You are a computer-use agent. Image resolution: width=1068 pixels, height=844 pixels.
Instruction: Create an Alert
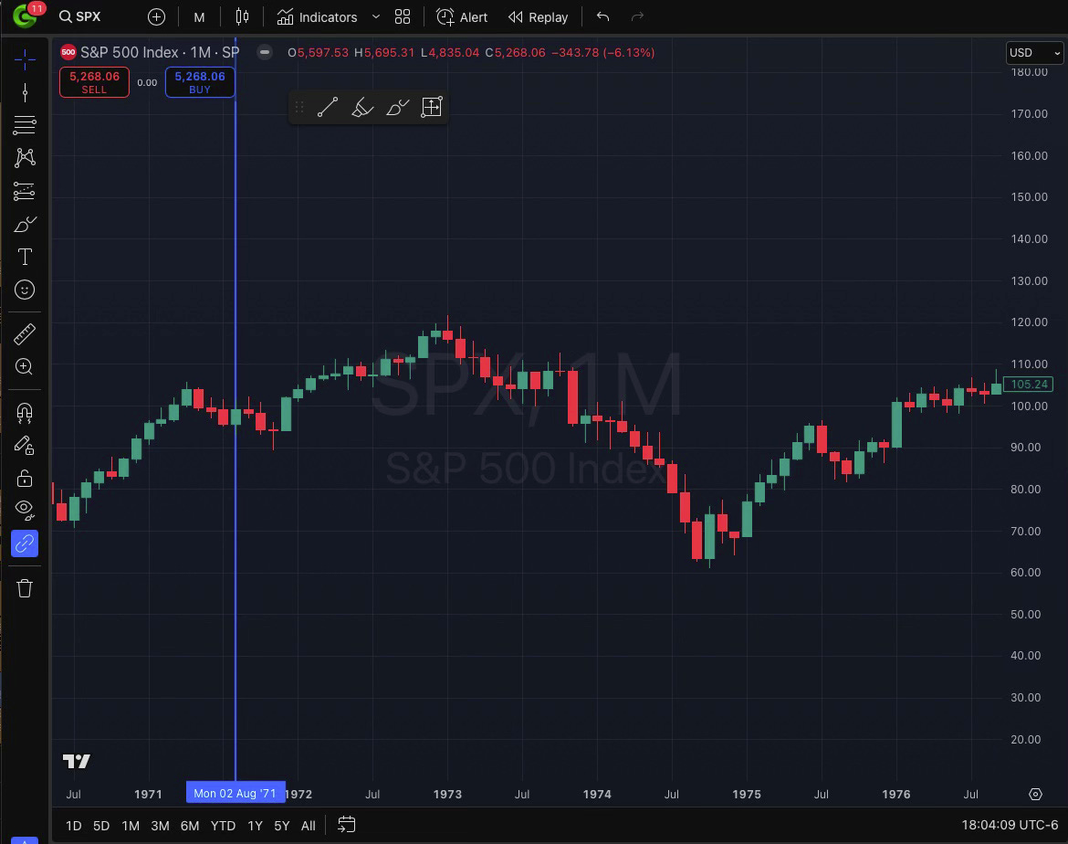click(x=462, y=17)
